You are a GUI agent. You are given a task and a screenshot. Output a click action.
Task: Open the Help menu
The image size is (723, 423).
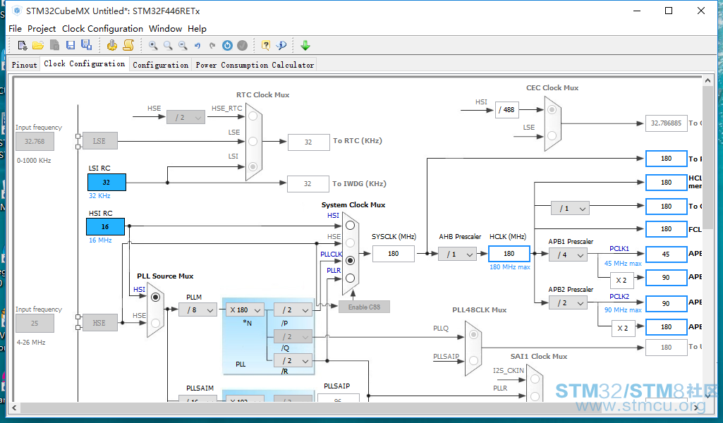[197, 29]
